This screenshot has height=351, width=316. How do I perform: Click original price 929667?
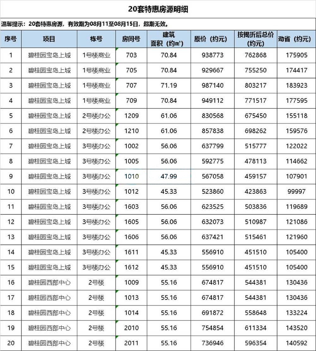tap(212, 70)
